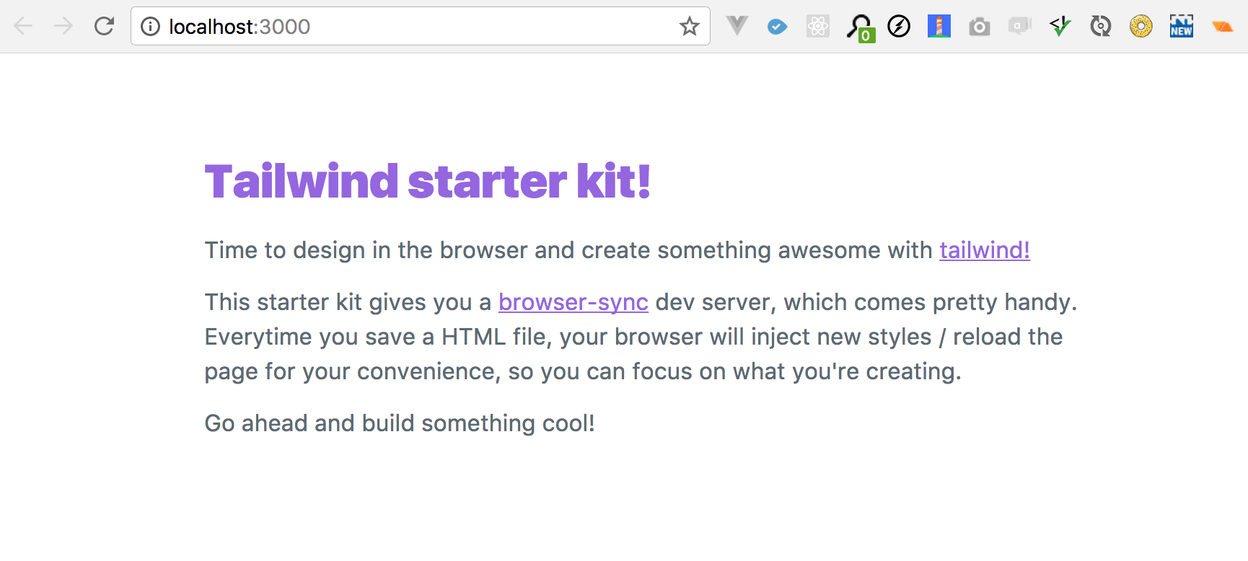Open the tailwind! link
This screenshot has width=1248, height=561.
[x=984, y=250]
